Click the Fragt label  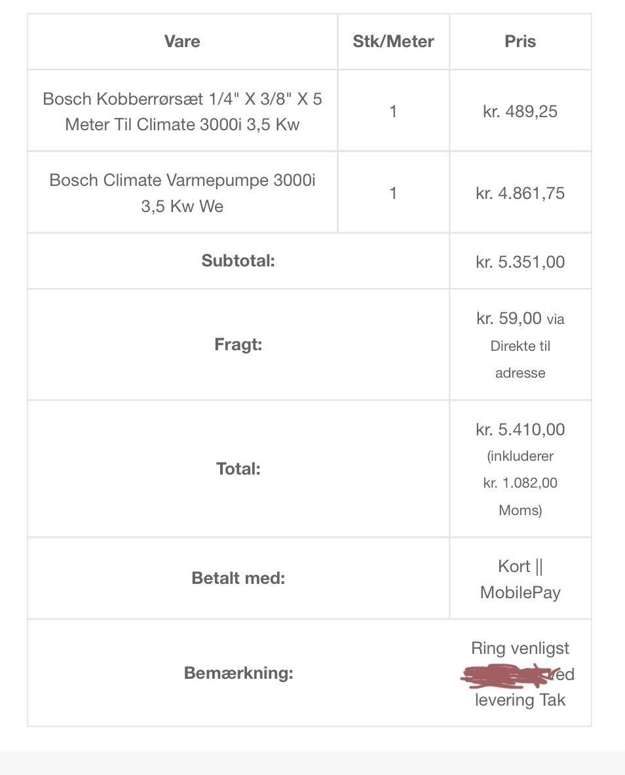coord(238,344)
